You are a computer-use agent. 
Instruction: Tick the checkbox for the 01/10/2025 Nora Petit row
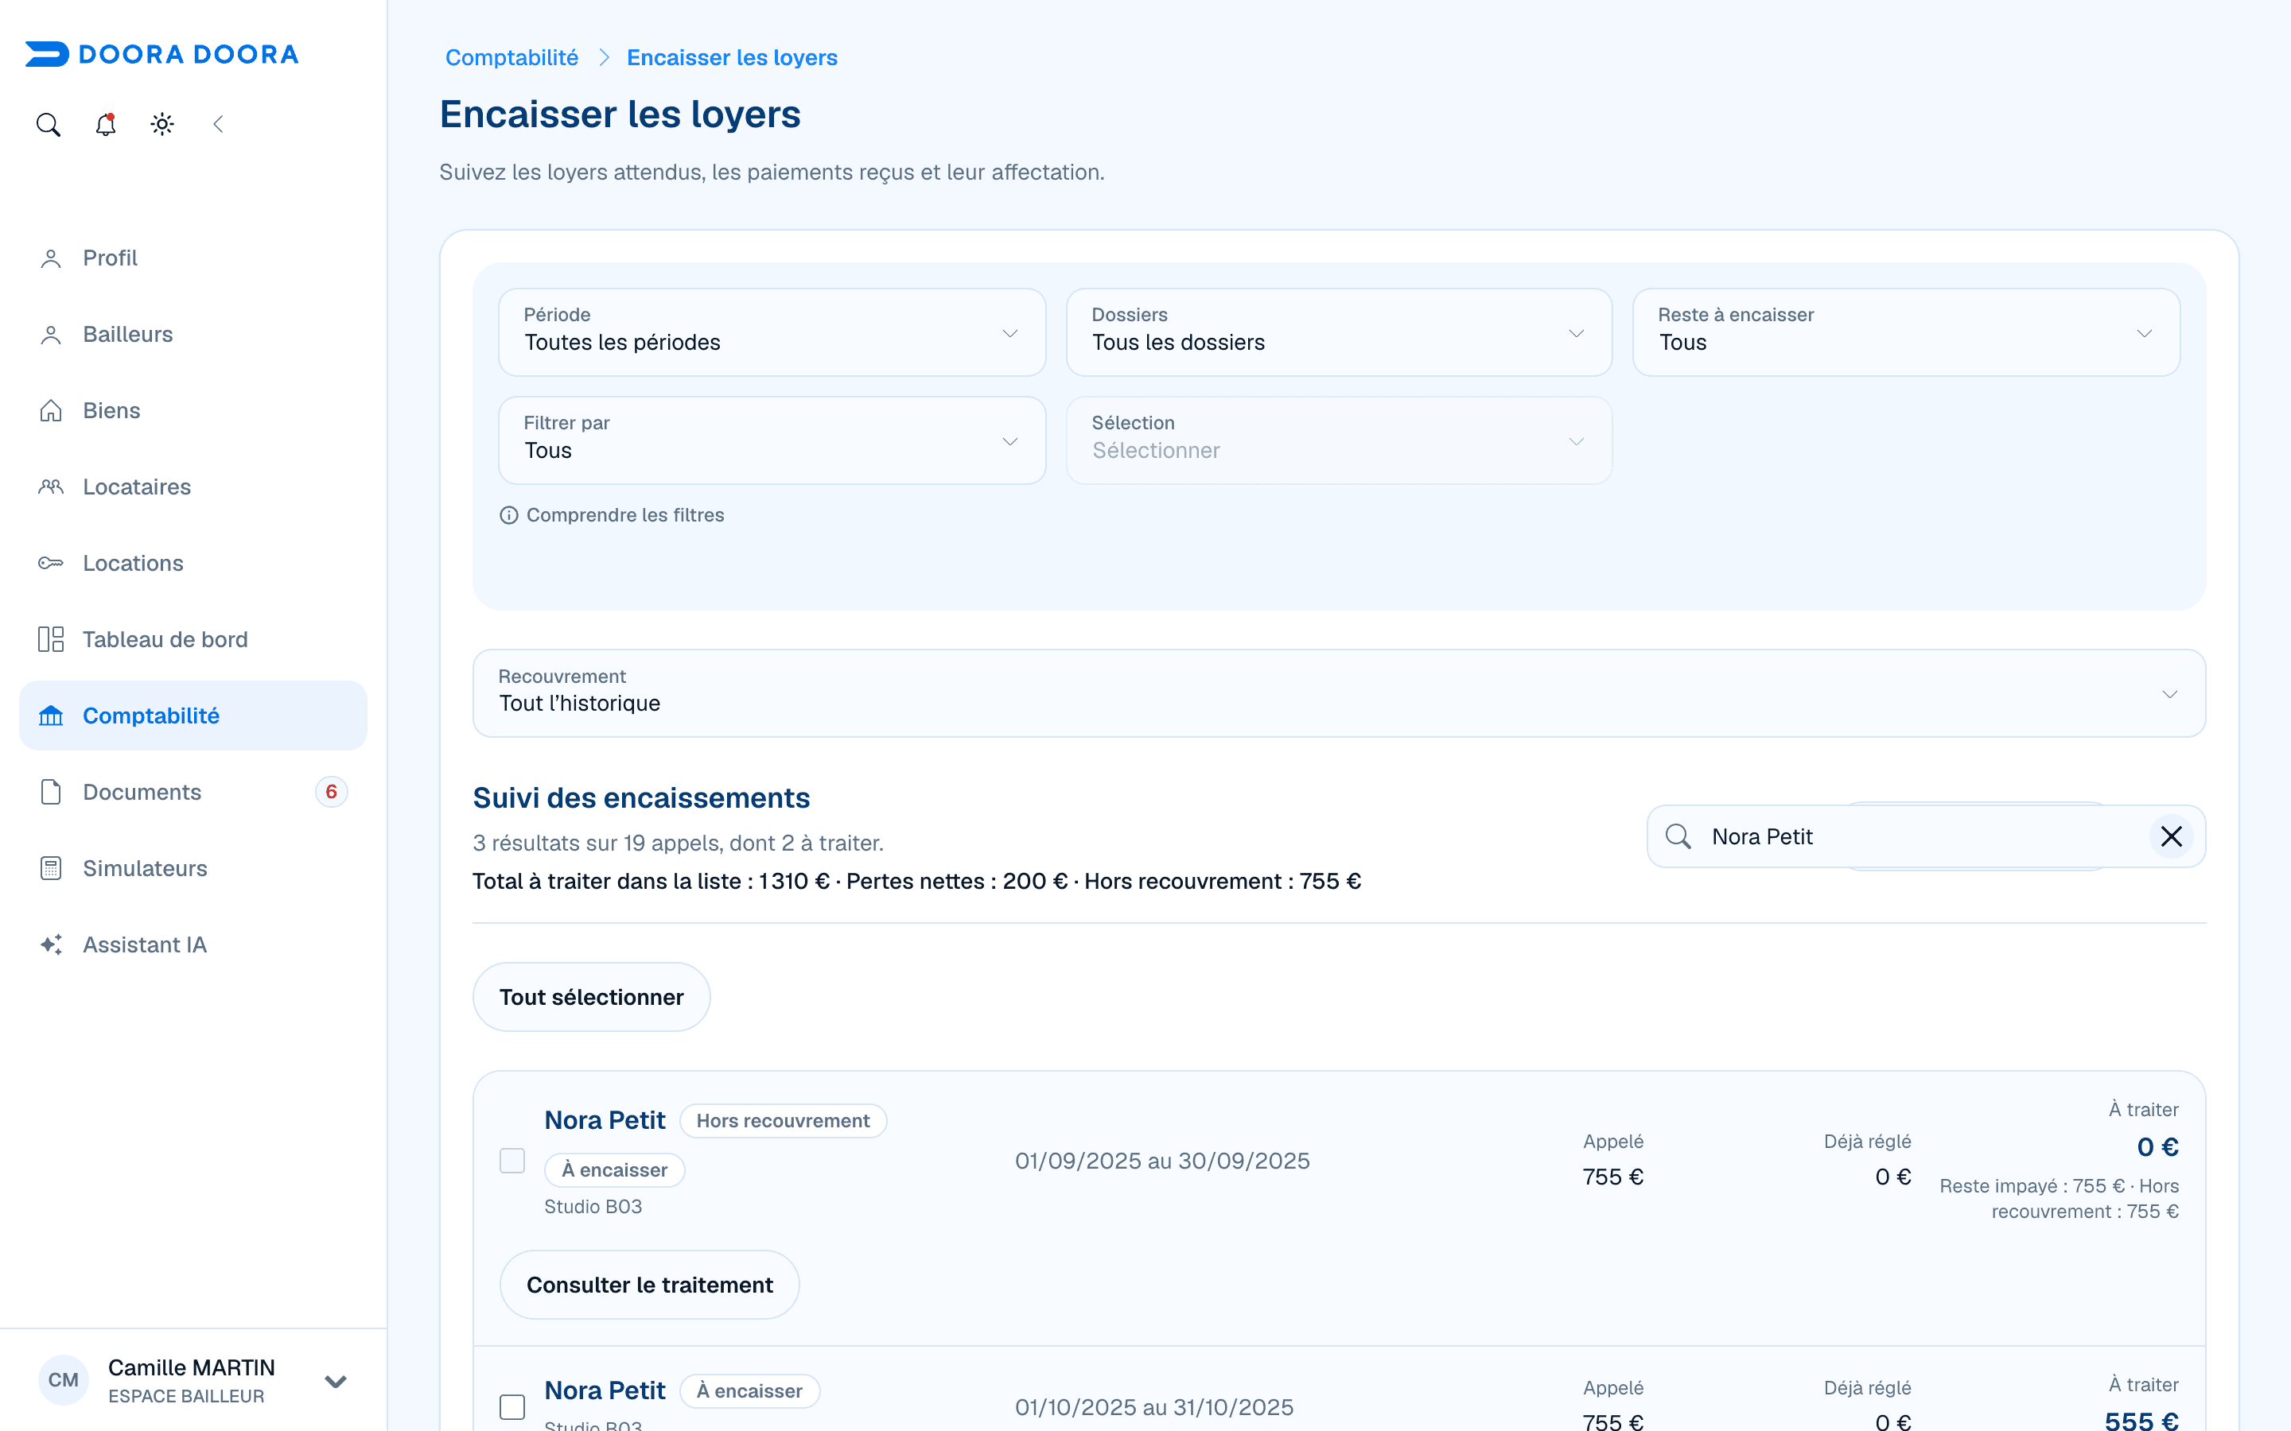(512, 1407)
